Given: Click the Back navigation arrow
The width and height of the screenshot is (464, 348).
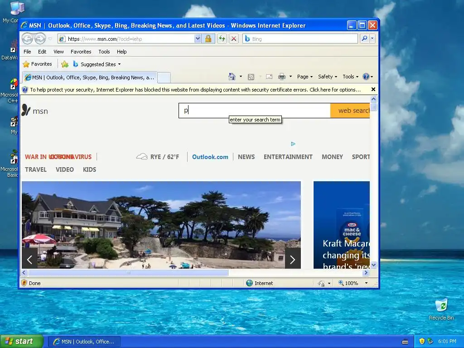Looking at the screenshot, I should coord(28,39).
